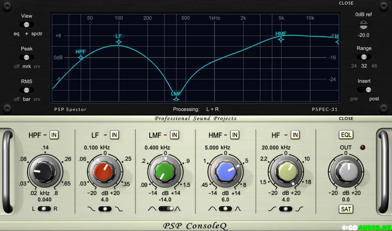Switch the Range selector toggle
The height and width of the screenshot is (231, 392).
coord(364,57)
